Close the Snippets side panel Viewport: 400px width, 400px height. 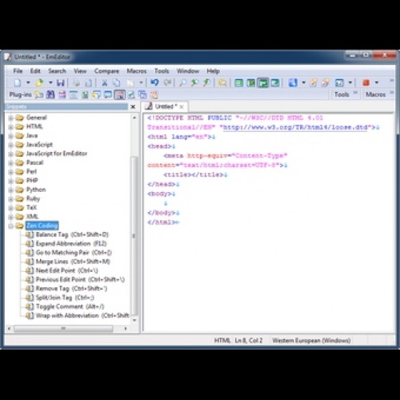133,107
